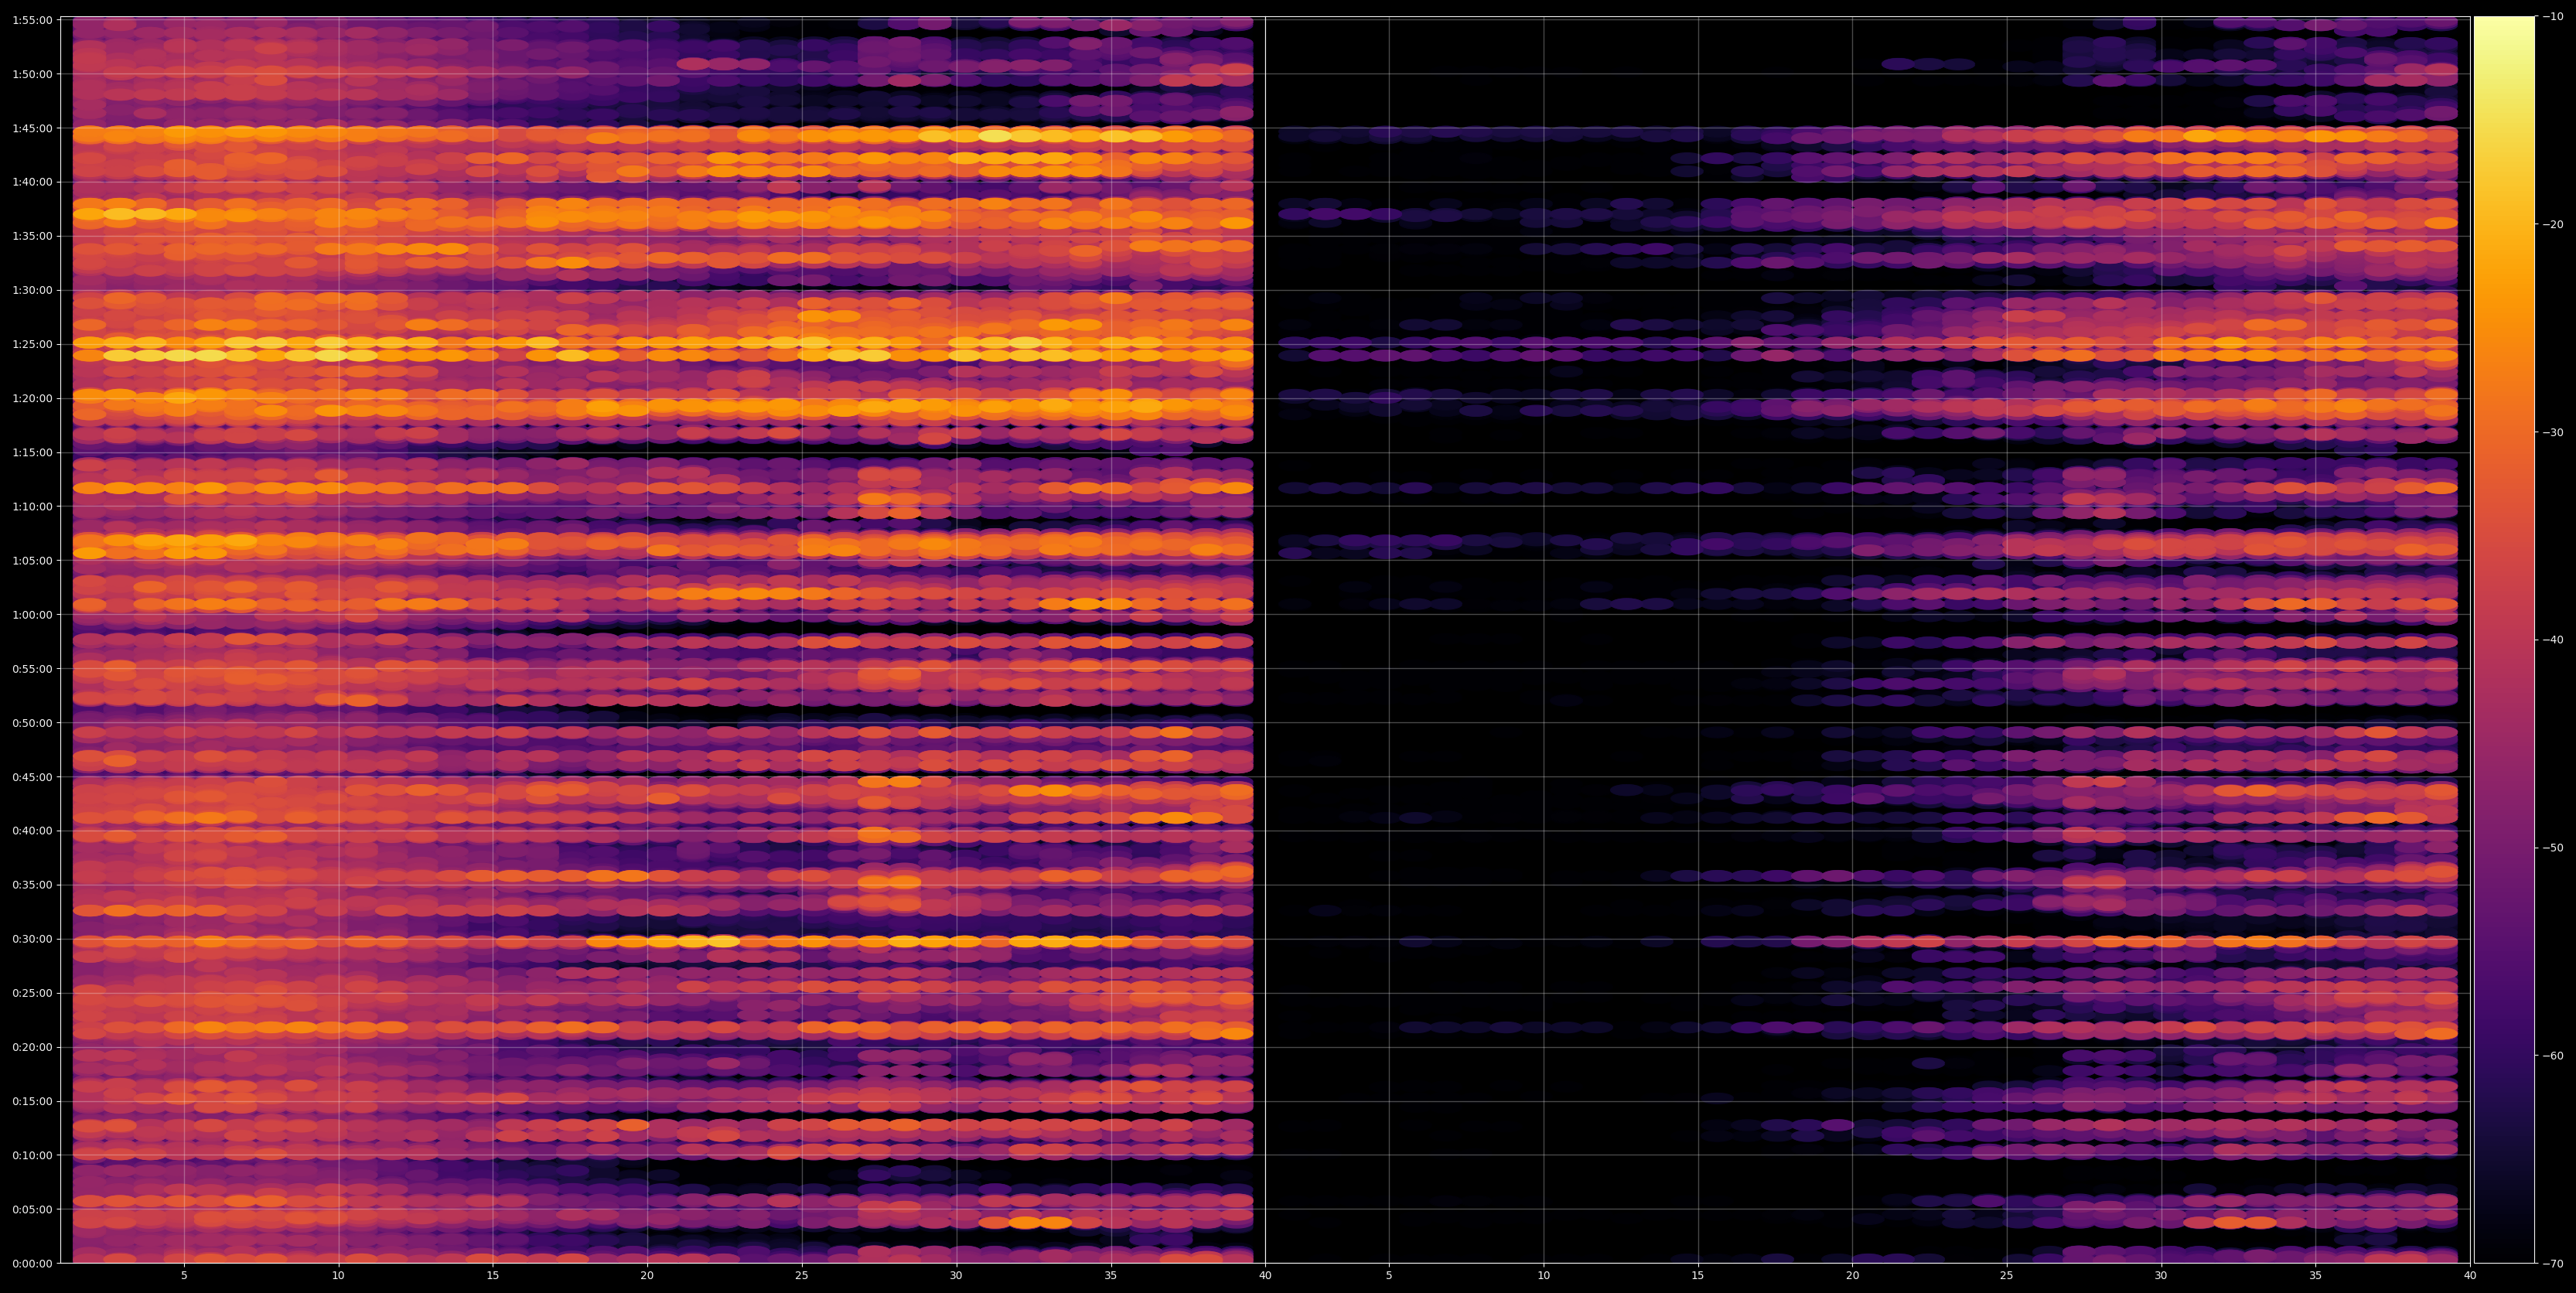The width and height of the screenshot is (2576, 1293).
Task: Click right heatmap's x-axis tick label 15
Action: [x=1698, y=1275]
